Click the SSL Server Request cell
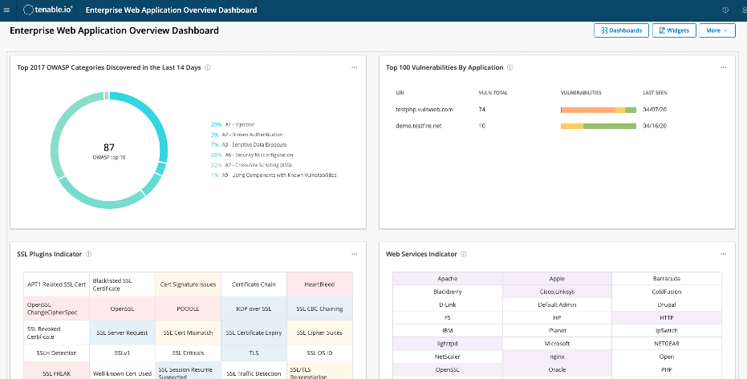747x379 pixels. point(123,333)
